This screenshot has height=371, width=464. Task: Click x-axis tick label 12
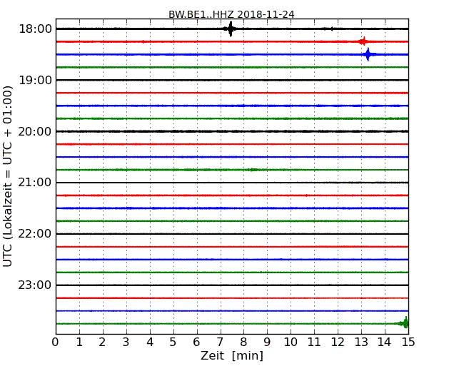(x=338, y=342)
